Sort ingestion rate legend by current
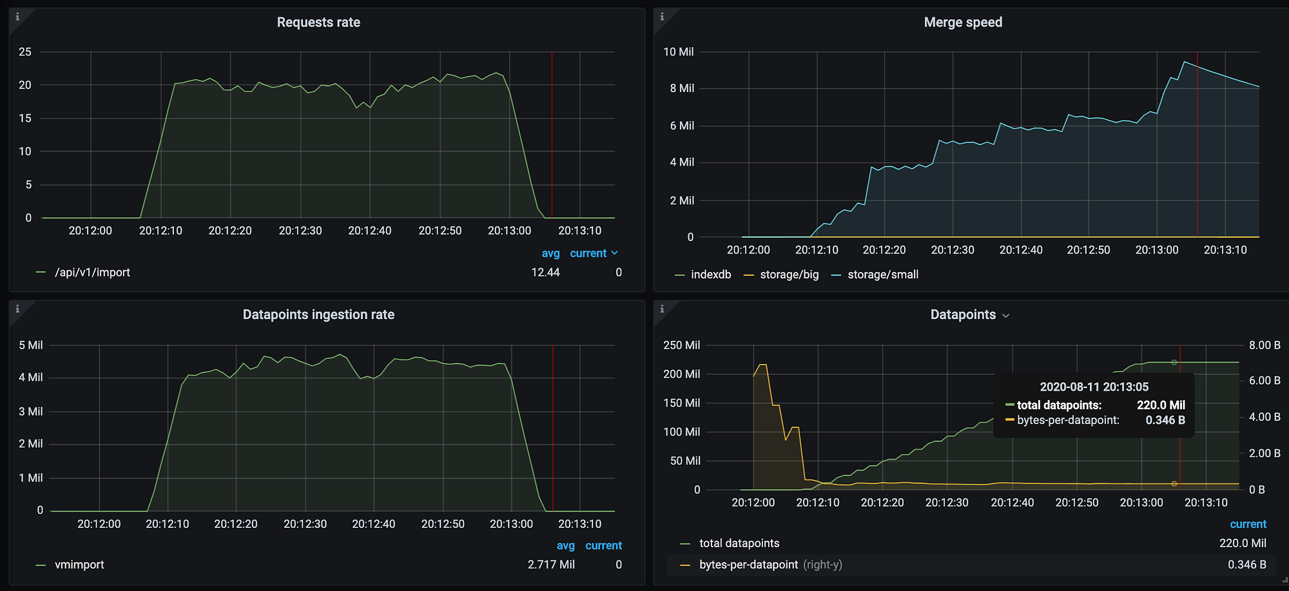The height and width of the screenshot is (591, 1289). (x=603, y=546)
